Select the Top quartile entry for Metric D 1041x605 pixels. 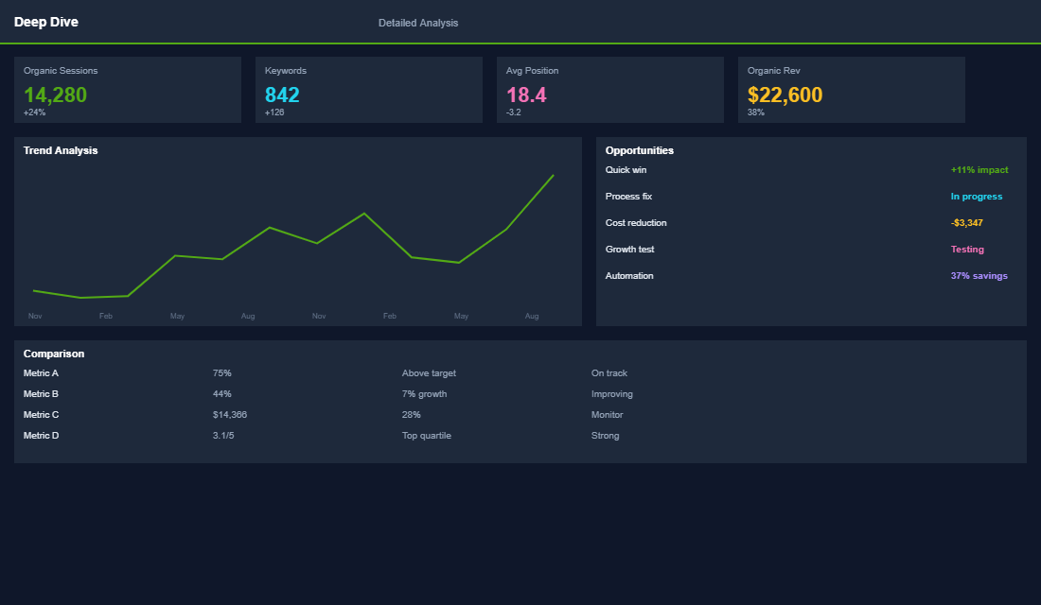coord(426,435)
